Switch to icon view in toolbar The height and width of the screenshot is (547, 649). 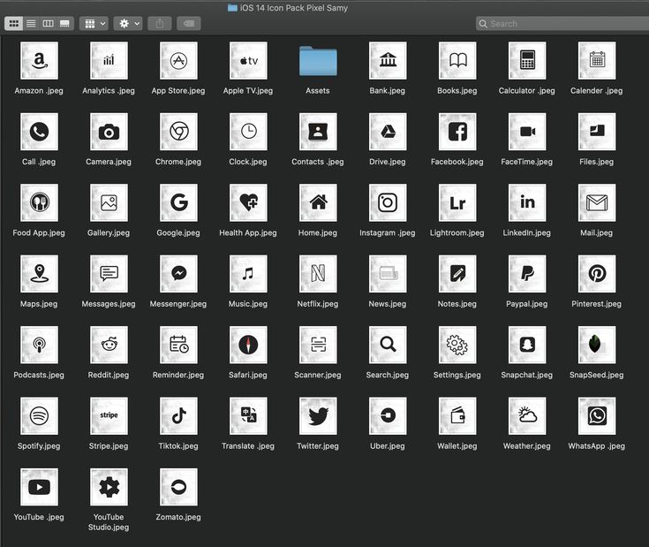tap(13, 24)
